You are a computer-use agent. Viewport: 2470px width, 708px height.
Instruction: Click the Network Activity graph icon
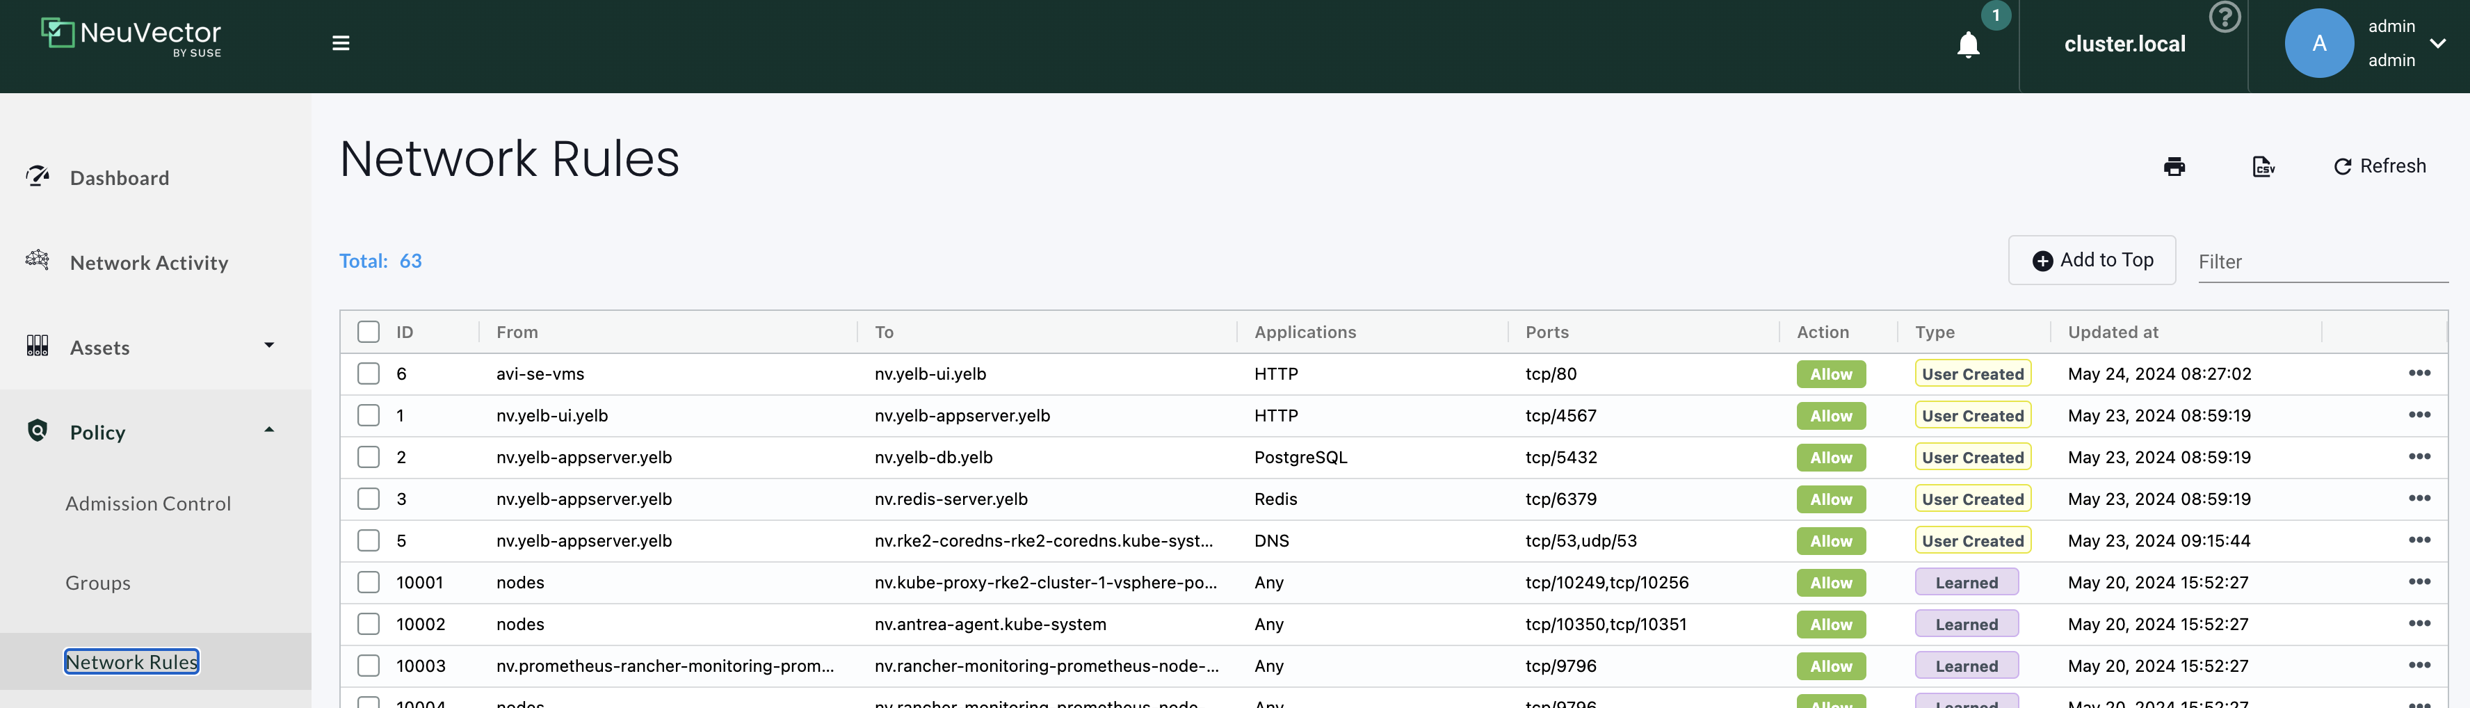point(38,260)
